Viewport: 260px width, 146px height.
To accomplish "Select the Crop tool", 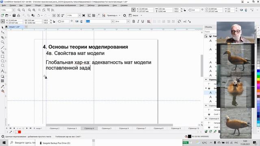I will pos(2,37).
